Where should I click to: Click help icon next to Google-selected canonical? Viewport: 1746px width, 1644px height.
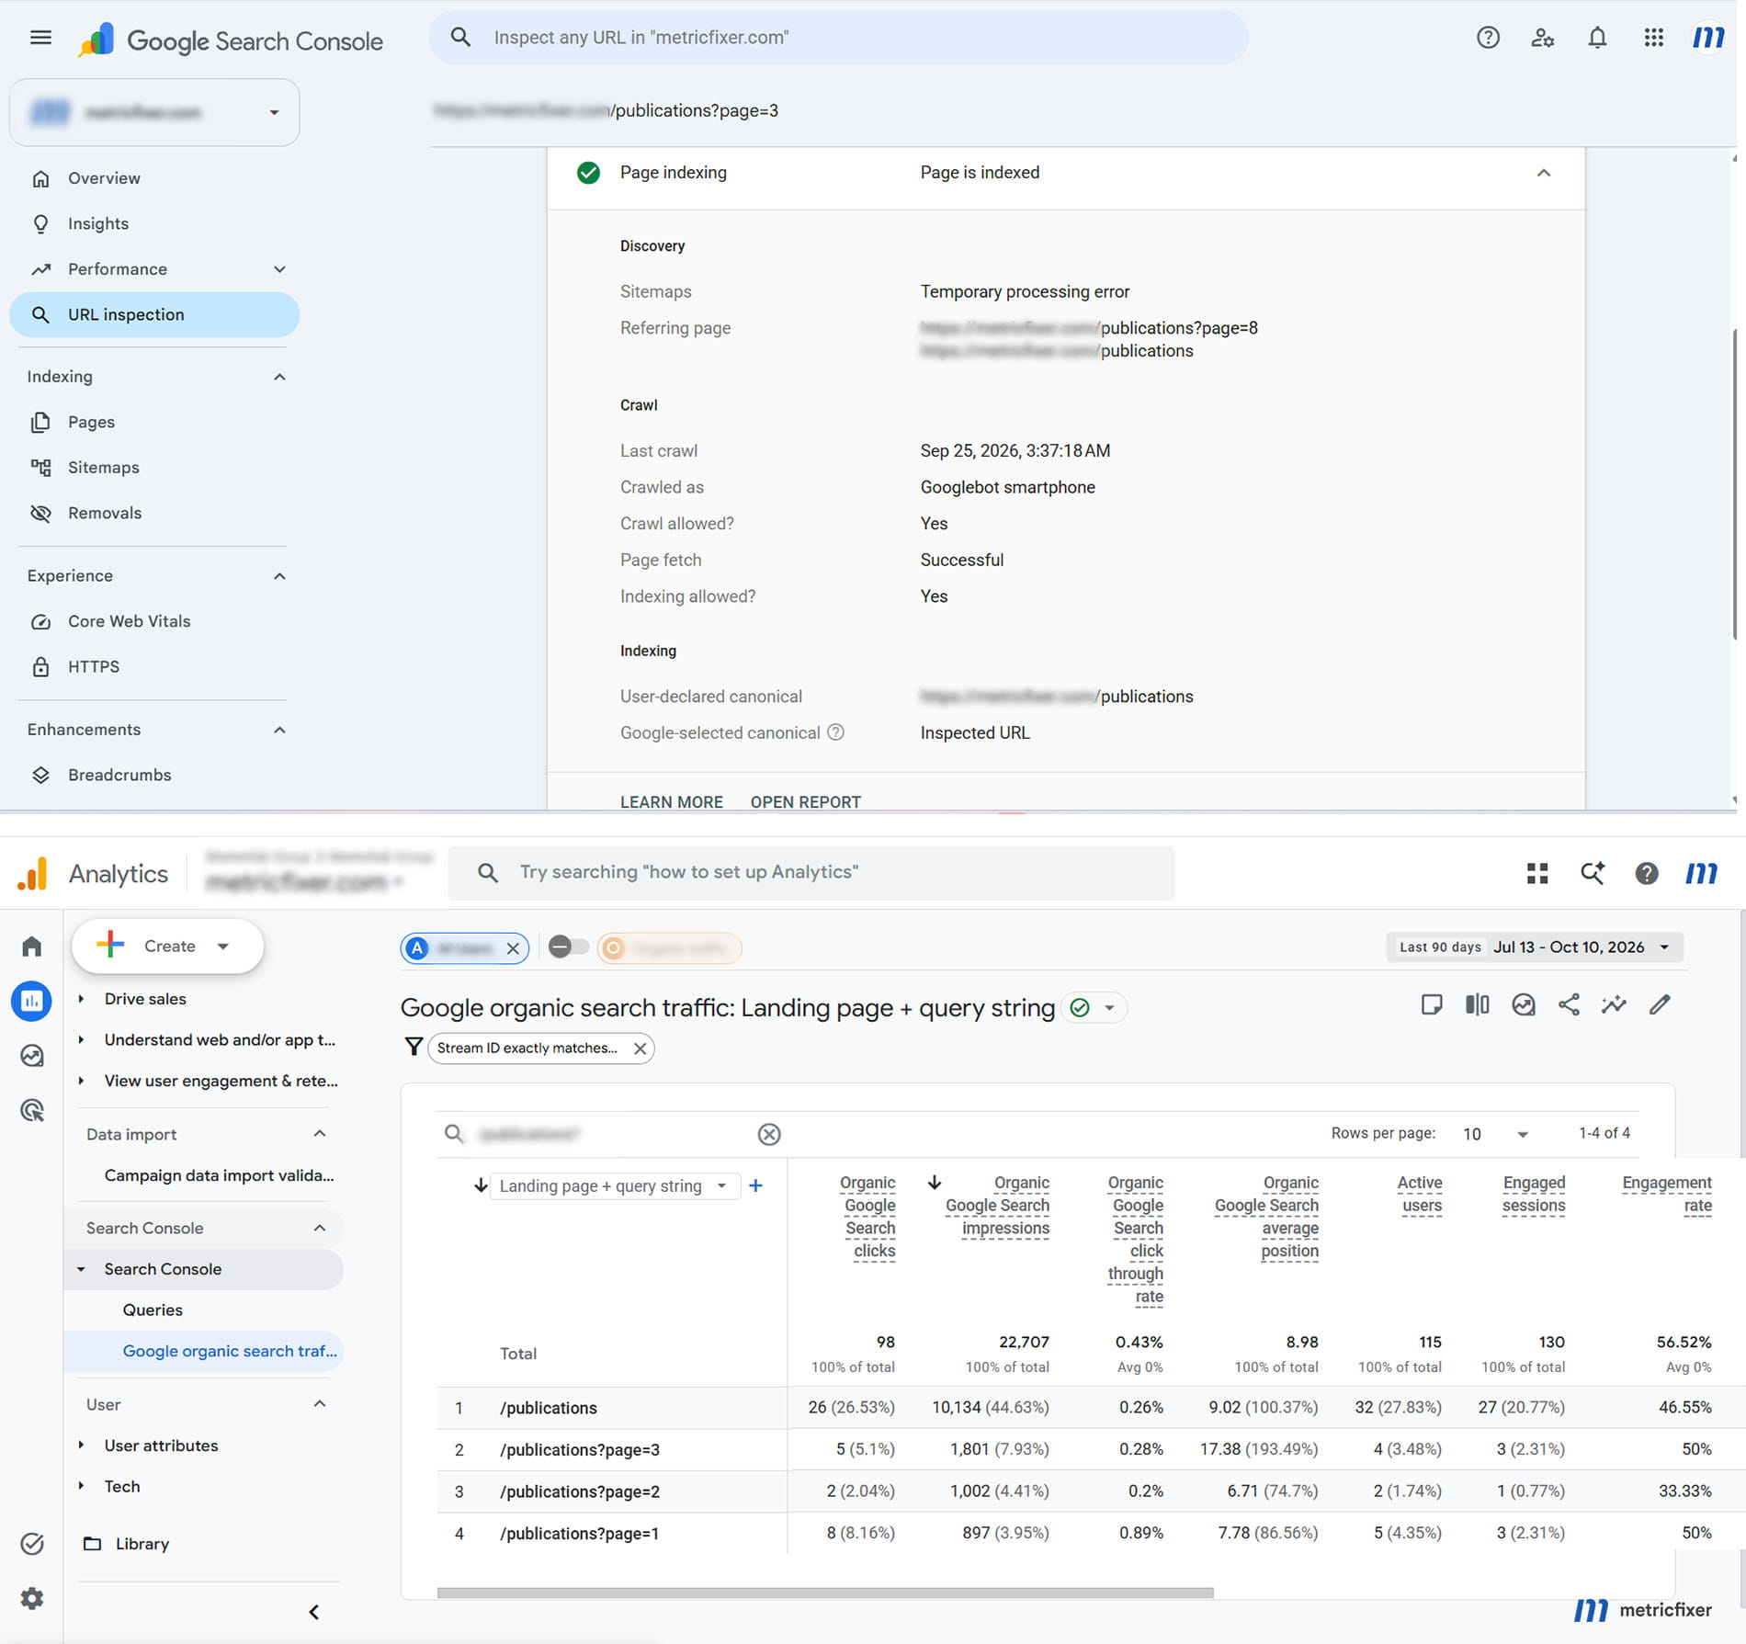tap(835, 732)
